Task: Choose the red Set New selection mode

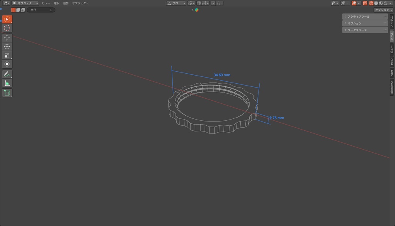Action: click(14, 10)
